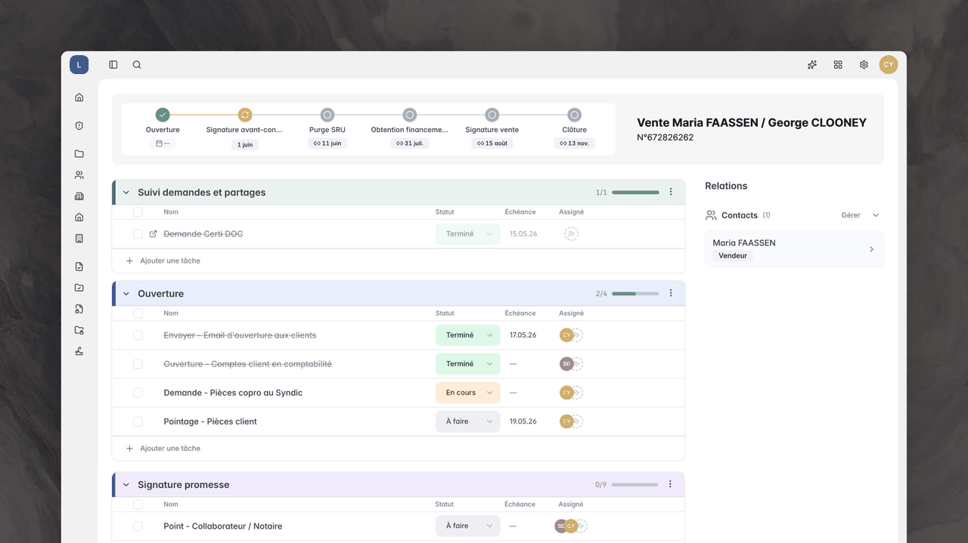Open status dropdown for Demande Certi DOC
The image size is (968, 543).
pyautogui.click(x=468, y=234)
